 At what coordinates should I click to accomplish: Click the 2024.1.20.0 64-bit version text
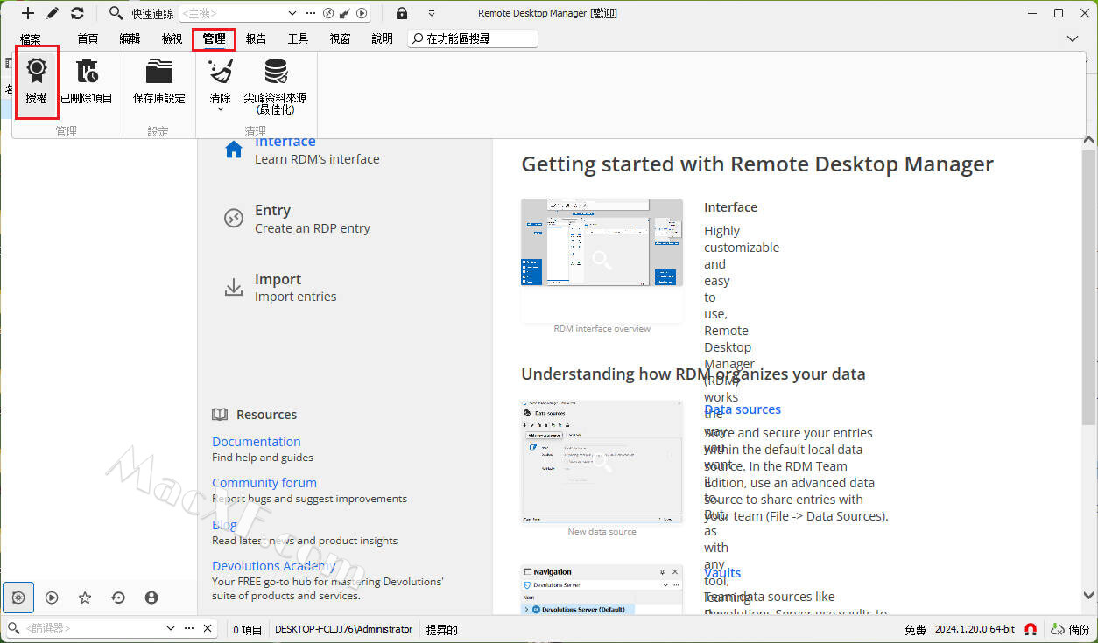pos(975,630)
